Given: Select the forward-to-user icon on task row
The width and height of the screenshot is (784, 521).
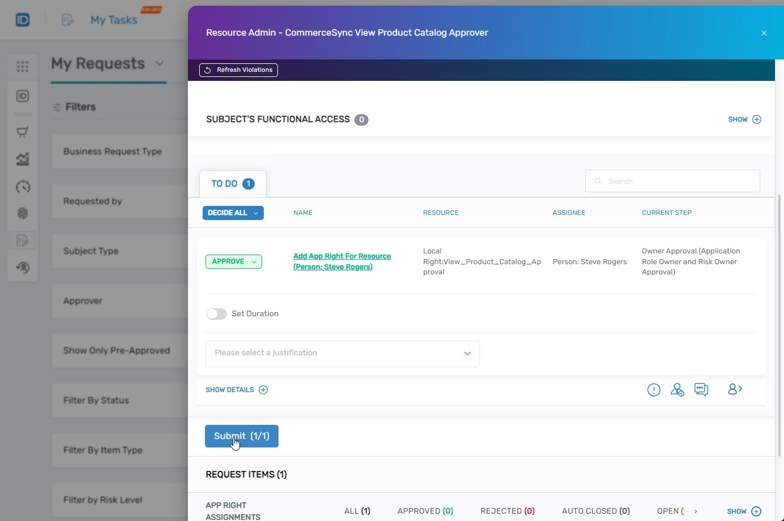Looking at the screenshot, I should pos(734,389).
